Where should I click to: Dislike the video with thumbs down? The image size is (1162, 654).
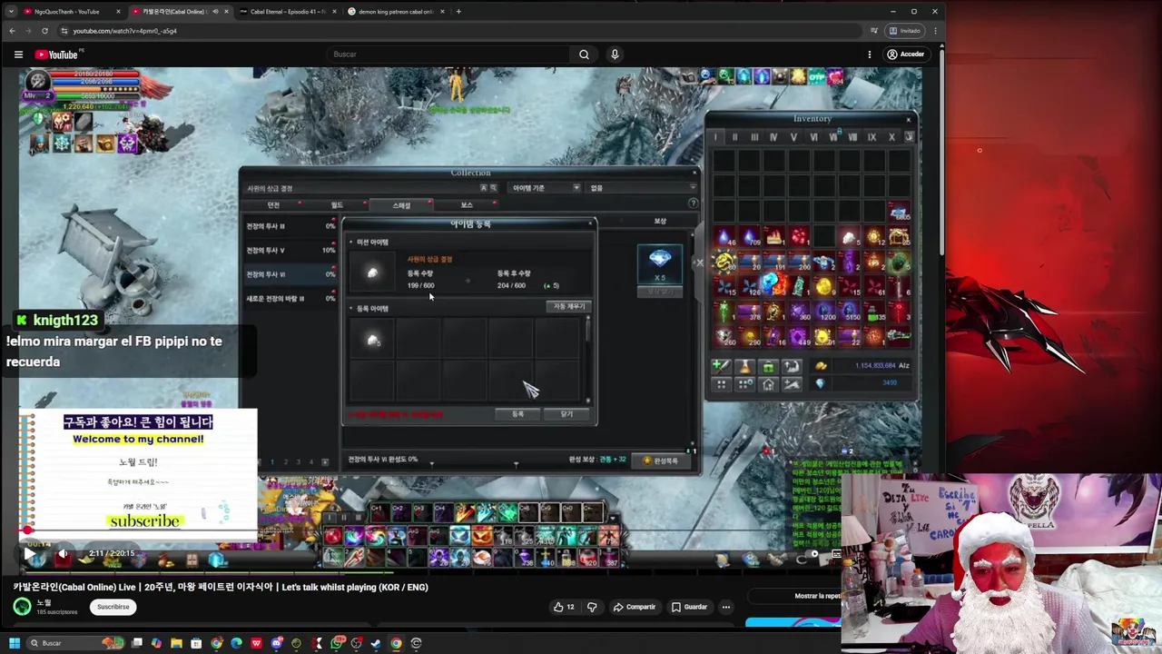[592, 607]
